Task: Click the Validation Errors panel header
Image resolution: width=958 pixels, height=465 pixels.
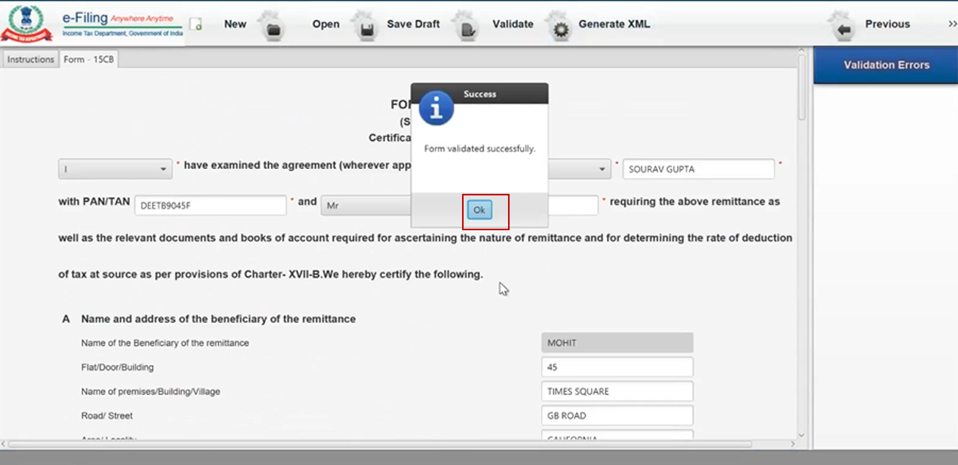Action: coord(886,65)
